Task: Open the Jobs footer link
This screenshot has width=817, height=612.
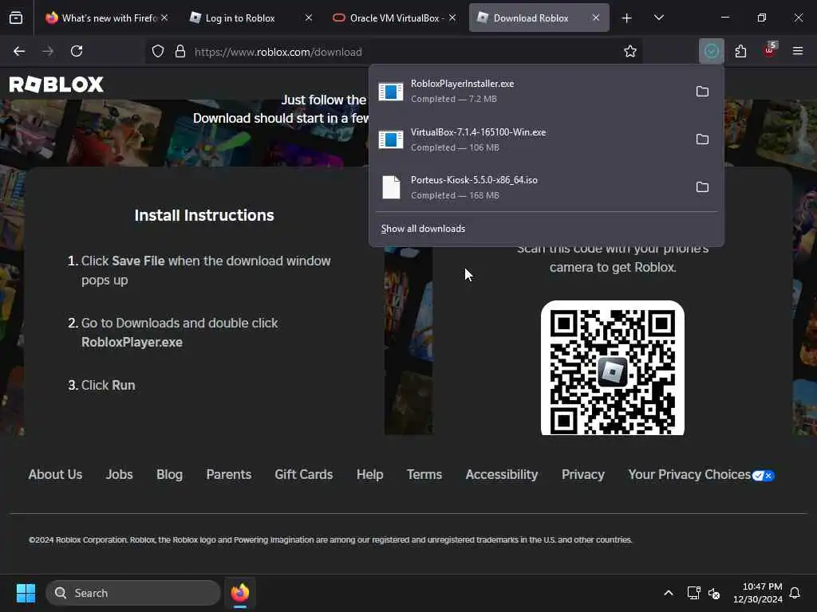Action: click(120, 475)
